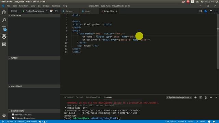Switch to the data.py editor tab
219x123 pixels.
(x=70, y=11)
